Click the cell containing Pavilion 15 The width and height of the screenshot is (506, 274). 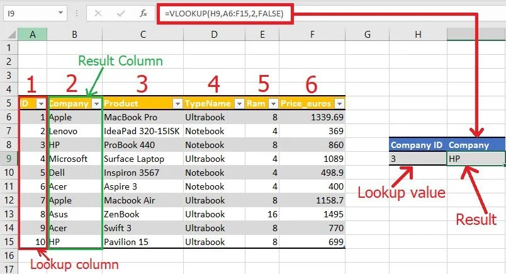pyautogui.click(x=143, y=242)
